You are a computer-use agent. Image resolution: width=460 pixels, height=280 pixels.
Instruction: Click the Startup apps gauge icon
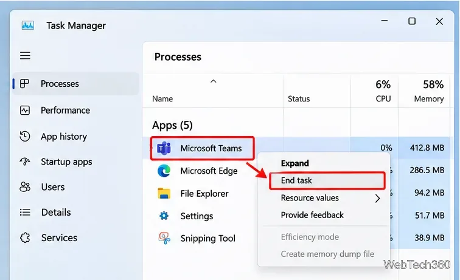click(25, 162)
